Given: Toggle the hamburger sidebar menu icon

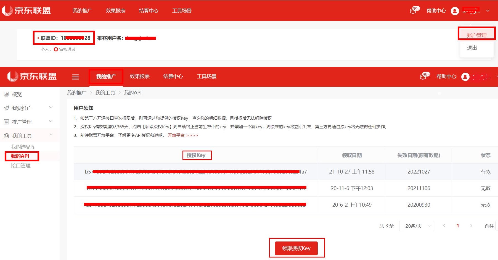Looking at the screenshot, I should 75,77.
